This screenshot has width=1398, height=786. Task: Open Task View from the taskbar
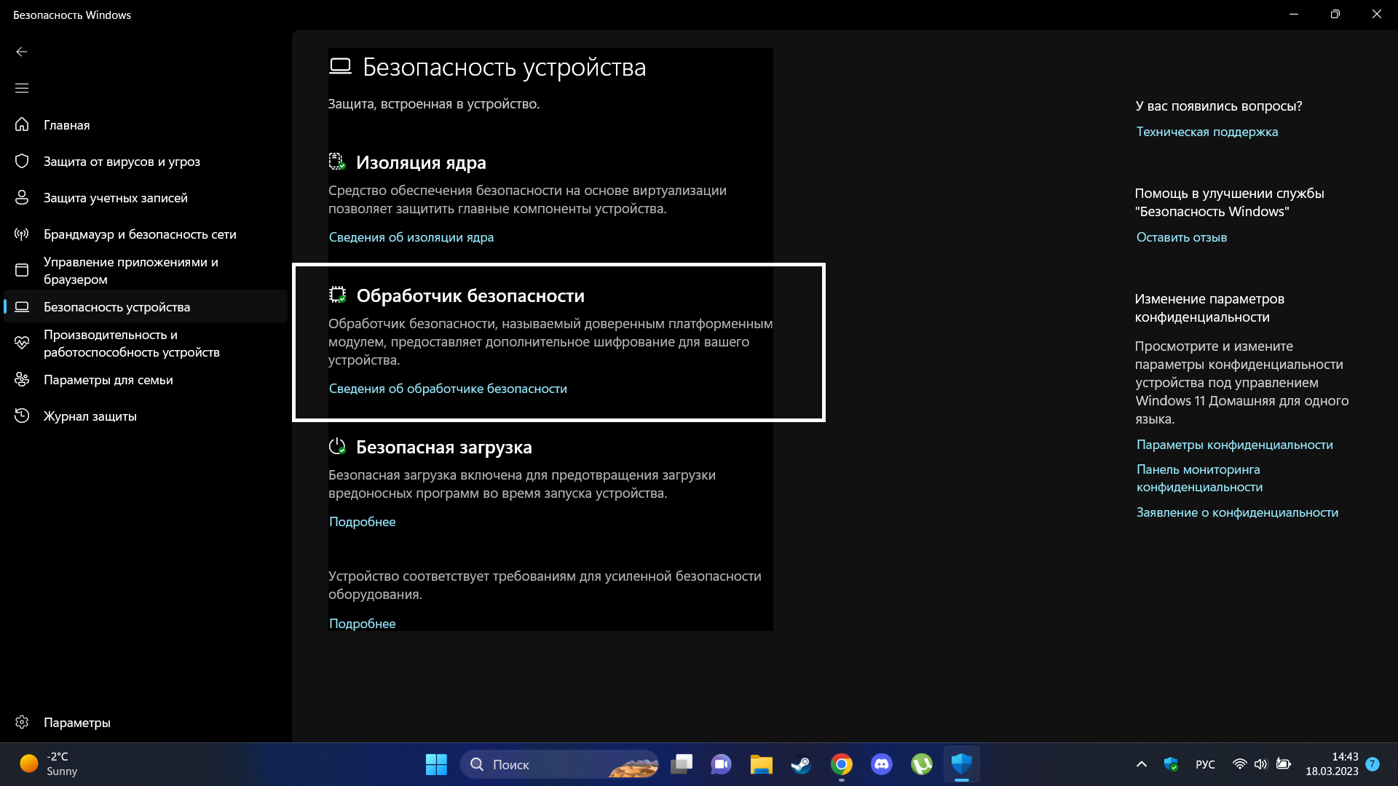682,764
